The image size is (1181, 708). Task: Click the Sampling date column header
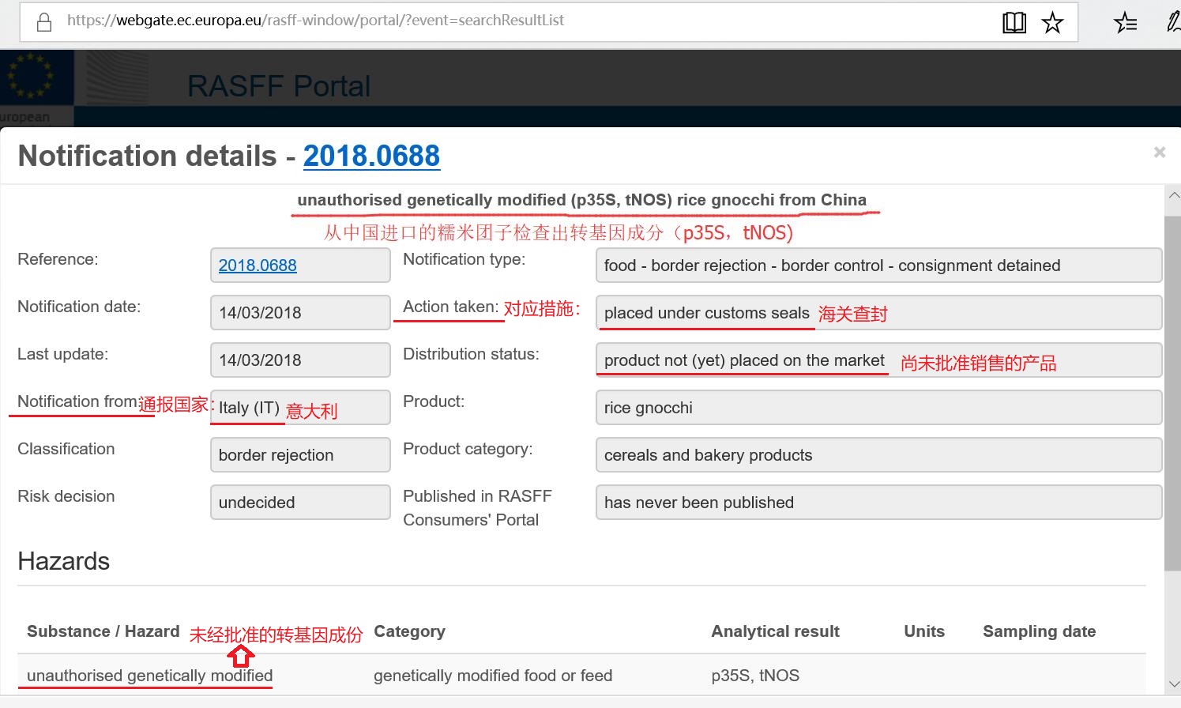coord(1039,631)
